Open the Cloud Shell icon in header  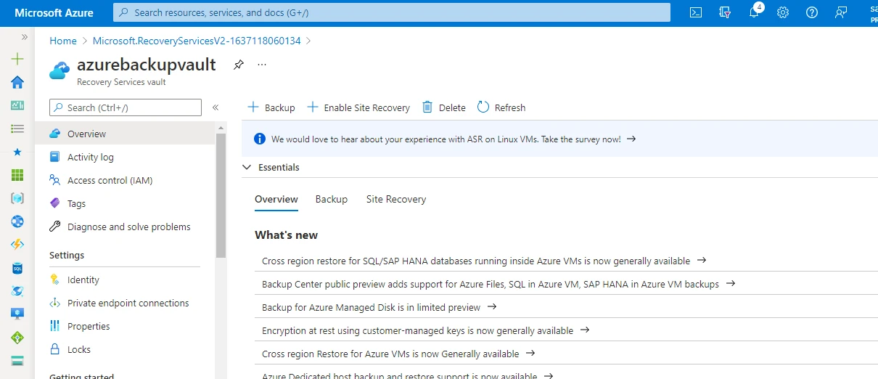point(695,12)
